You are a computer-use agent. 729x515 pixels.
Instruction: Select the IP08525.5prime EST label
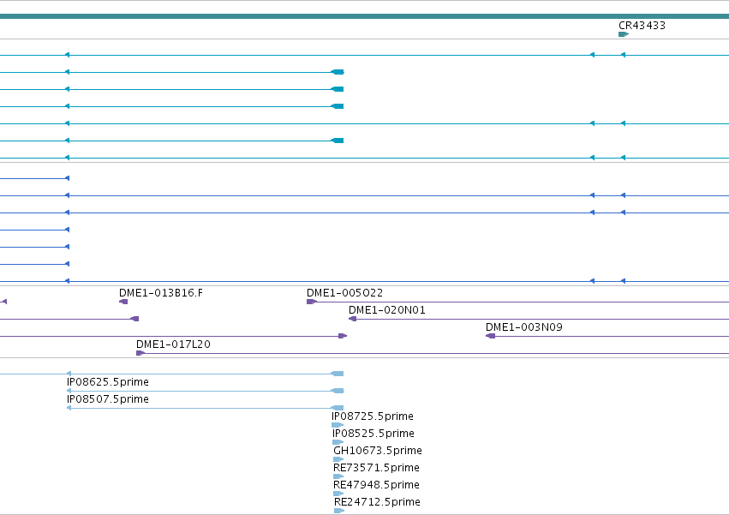pyautogui.click(x=373, y=434)
